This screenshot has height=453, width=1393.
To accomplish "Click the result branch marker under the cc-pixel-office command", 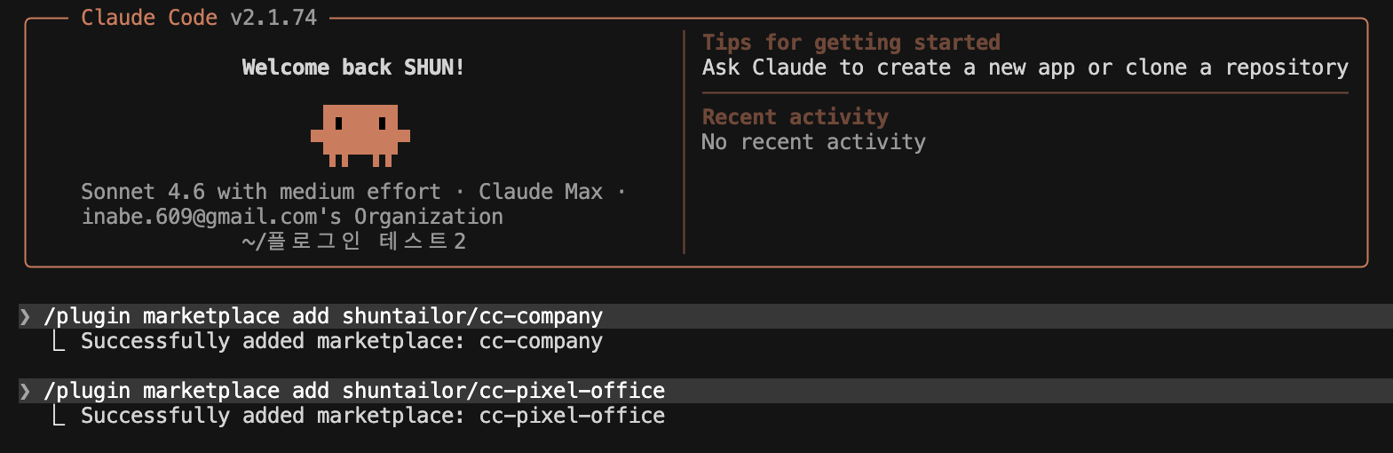I will click(59, 416).
